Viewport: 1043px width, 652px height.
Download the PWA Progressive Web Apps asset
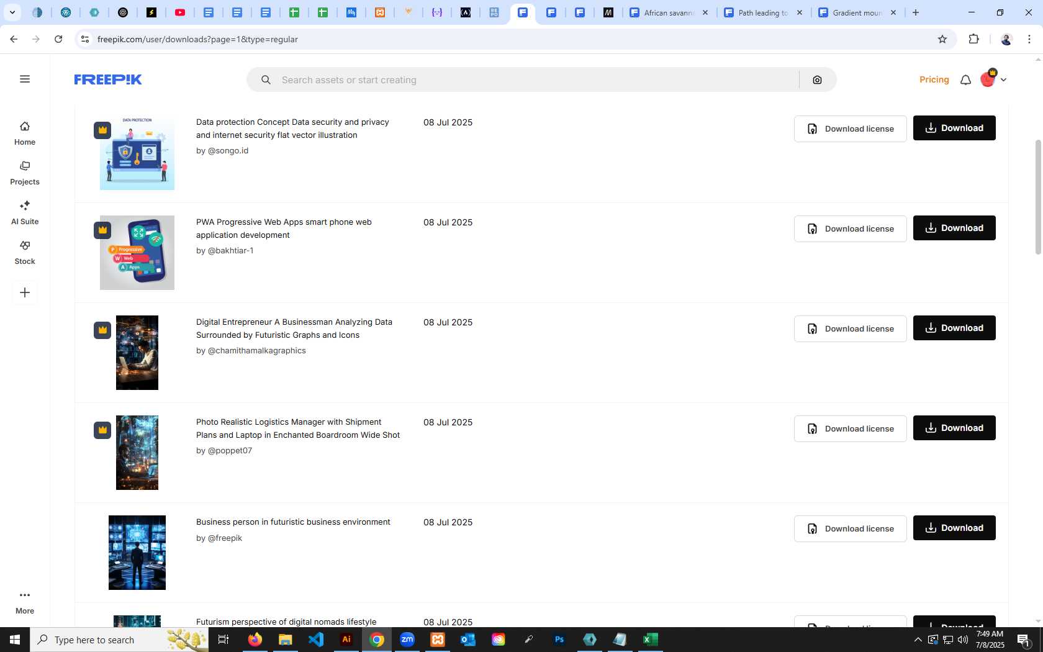coord(954,228)
